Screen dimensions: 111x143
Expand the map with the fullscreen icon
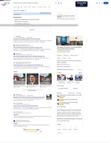tap(82, 37)
